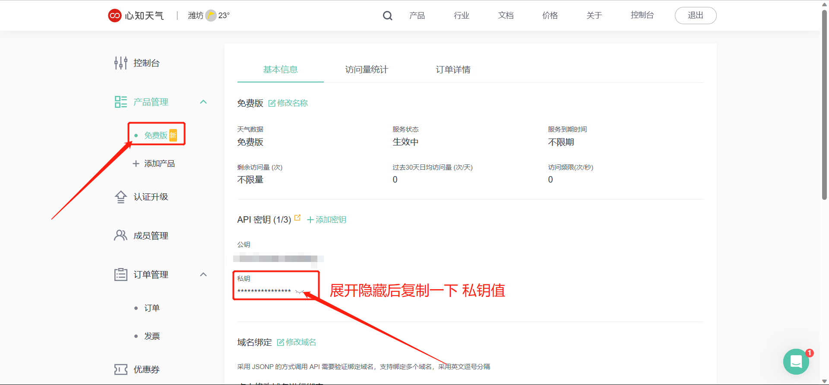Select 添加产品 in the sidebar

159,164
